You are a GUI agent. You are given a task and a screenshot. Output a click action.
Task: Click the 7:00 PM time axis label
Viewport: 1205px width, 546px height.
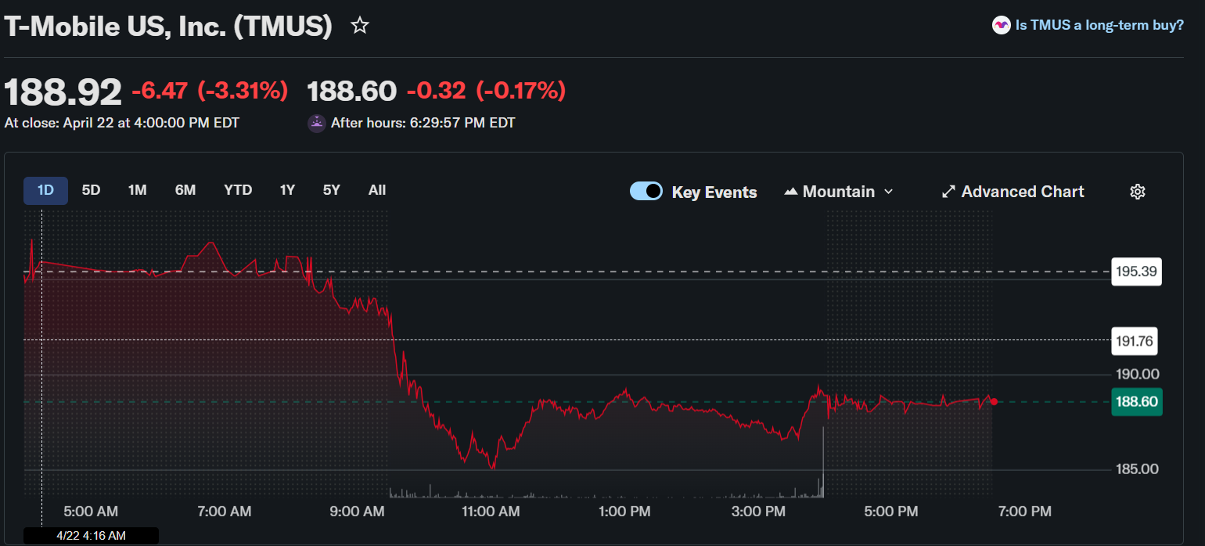1025,512
